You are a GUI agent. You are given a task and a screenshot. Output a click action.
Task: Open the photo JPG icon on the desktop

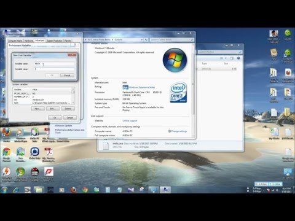[x=274, y=36]
